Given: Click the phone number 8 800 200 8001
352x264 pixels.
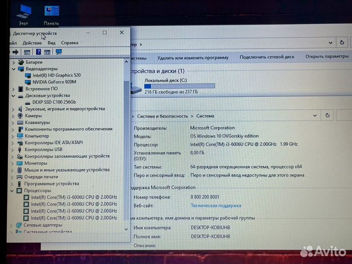Looking at the screenshot, I should 205,197.
